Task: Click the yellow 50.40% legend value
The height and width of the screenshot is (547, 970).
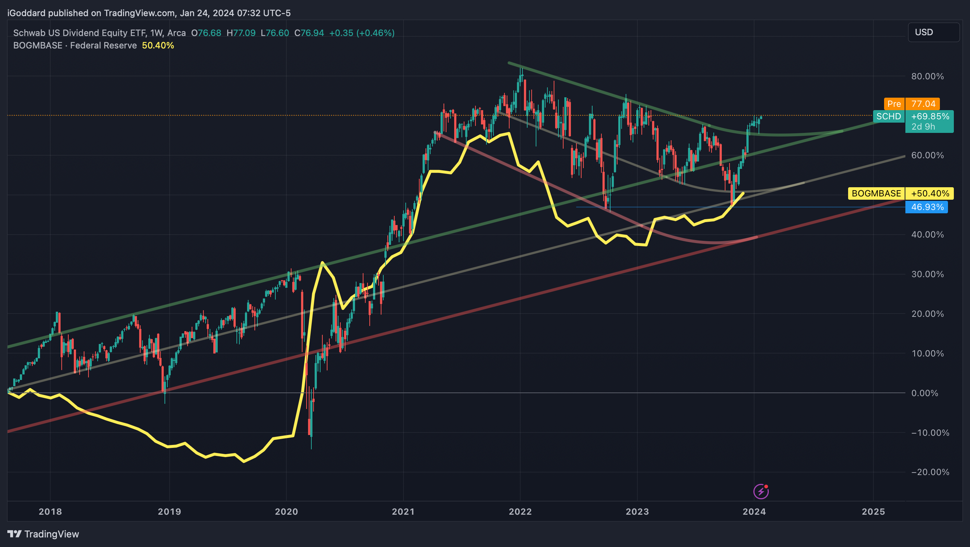Action: coord(158,46)
